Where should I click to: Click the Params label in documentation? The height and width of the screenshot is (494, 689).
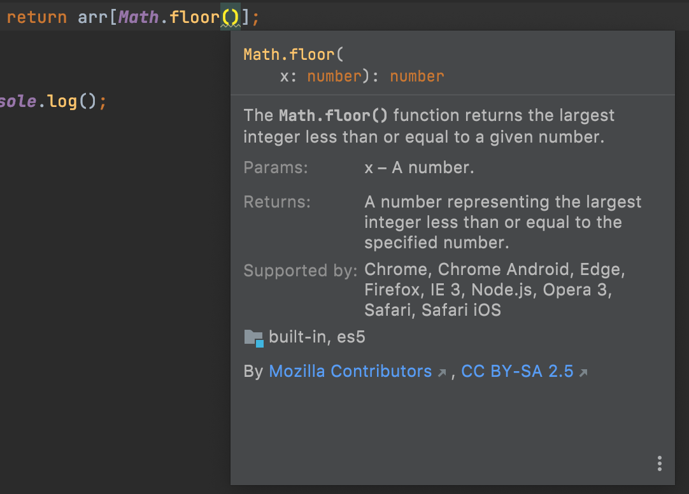[276, 167]
